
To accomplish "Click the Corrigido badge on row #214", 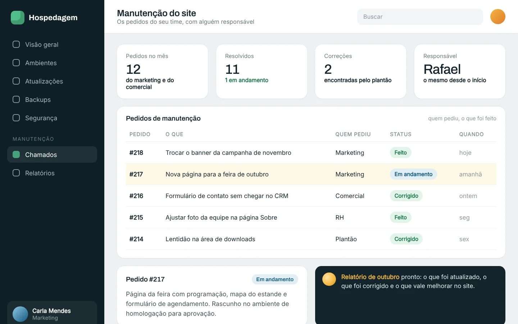I will 406,239.
